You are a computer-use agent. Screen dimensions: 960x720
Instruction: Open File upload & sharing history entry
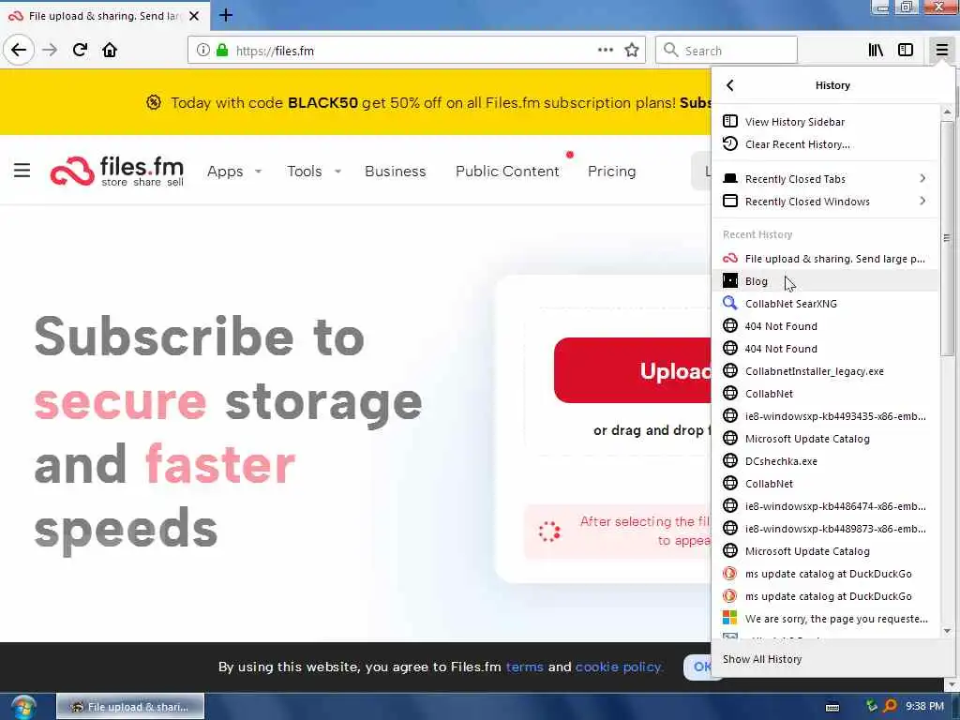pyautogui.click(x=825, y=259)
